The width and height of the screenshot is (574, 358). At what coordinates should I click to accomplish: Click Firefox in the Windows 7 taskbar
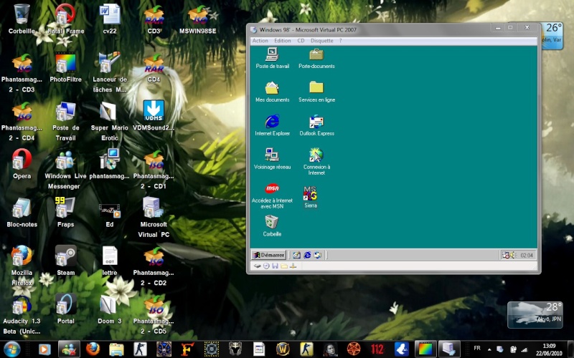tap(93, 349)
